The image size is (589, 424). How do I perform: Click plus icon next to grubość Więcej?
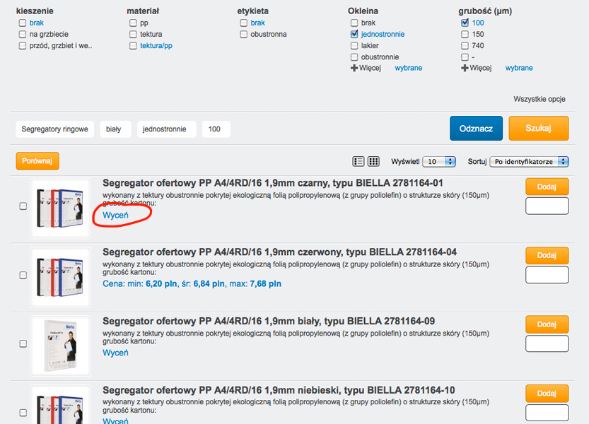click(x=465, y=68)
